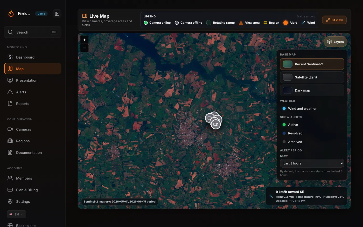Click the Region rectangle legend icon
Viewport: 363px width, 227px height.
coord(265,23)
